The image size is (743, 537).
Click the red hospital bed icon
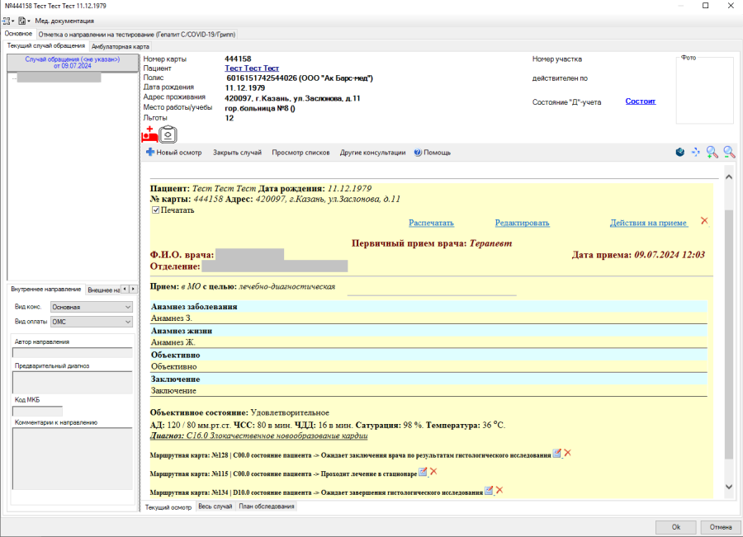coord(149,134)
